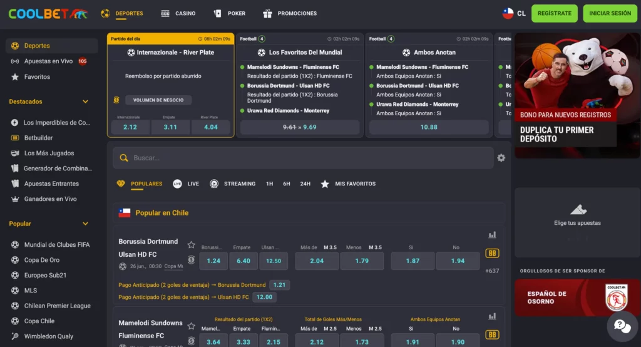The width and height of the screenshot is (641, 347).
Task: Collapse the Destacados section
Action: click(85, 101)
